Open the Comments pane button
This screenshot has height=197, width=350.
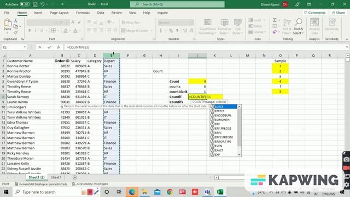[x=315, y=13]
